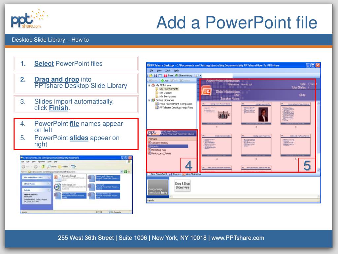
Task: Click Folders in Explorer toolbar
Action: tap(63, 167)
